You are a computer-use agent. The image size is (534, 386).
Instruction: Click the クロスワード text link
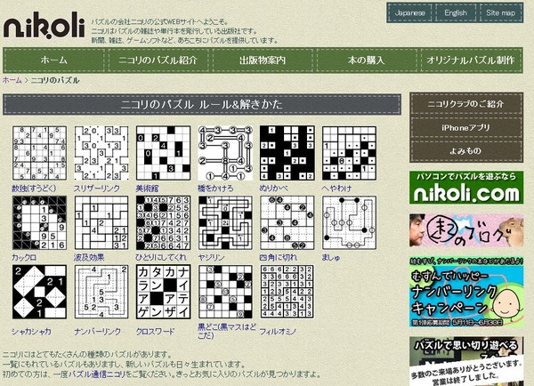pyautogui.click(x=155, y=331)
